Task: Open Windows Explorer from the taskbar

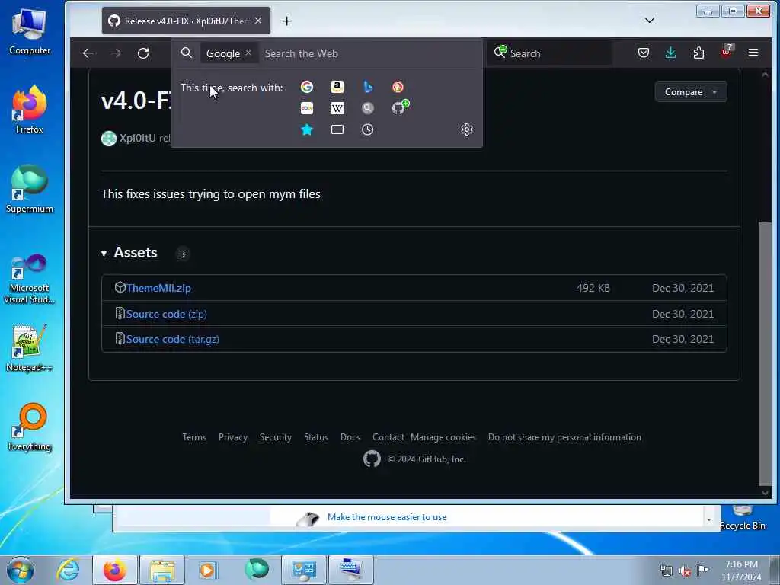Action: 162,570
